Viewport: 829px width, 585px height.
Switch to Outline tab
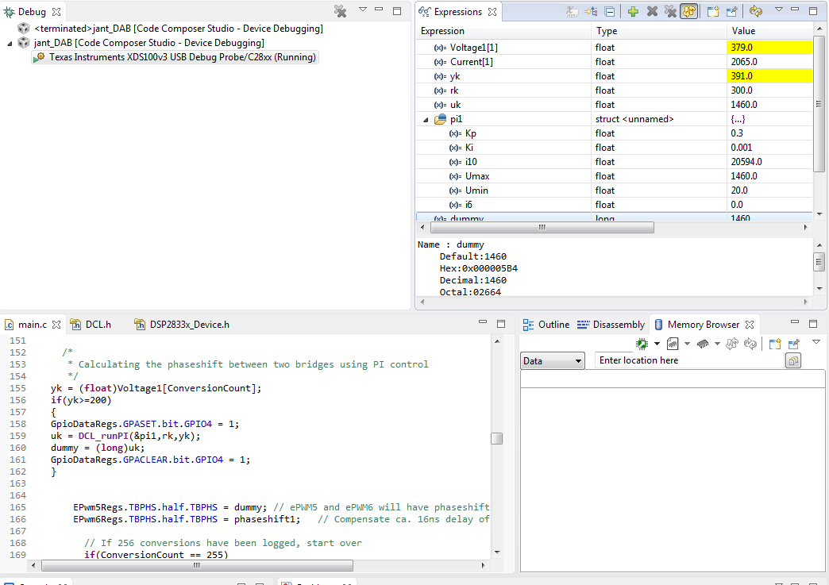pos(546,325)
